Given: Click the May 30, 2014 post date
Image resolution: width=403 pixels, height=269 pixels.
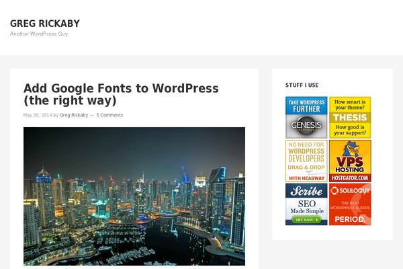Looking at the screenshot, I should point(38,115).
